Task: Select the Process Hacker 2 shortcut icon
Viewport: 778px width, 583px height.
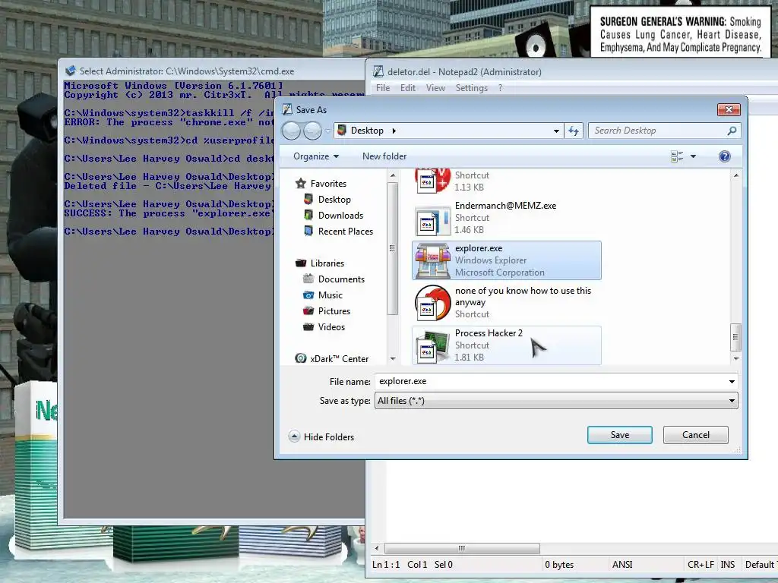Action: [432, 346]
